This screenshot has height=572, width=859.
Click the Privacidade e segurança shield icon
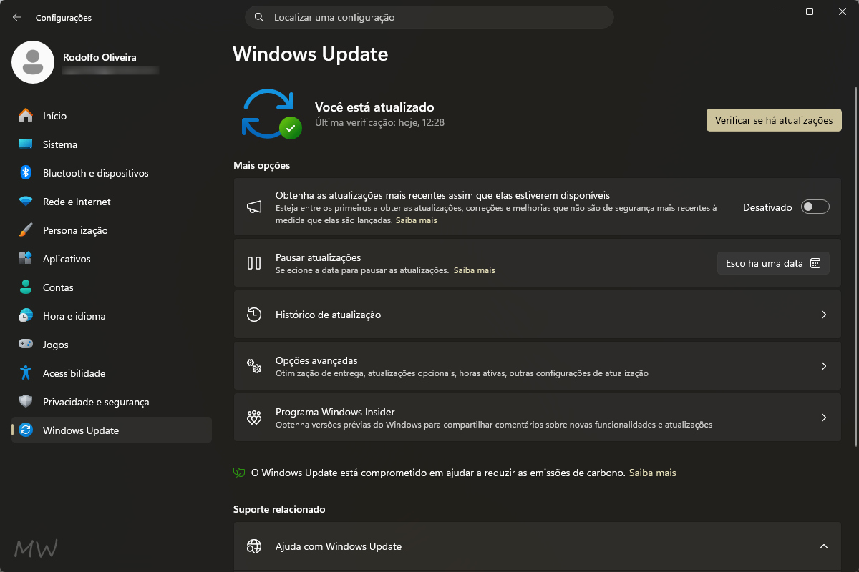(26, 402)
